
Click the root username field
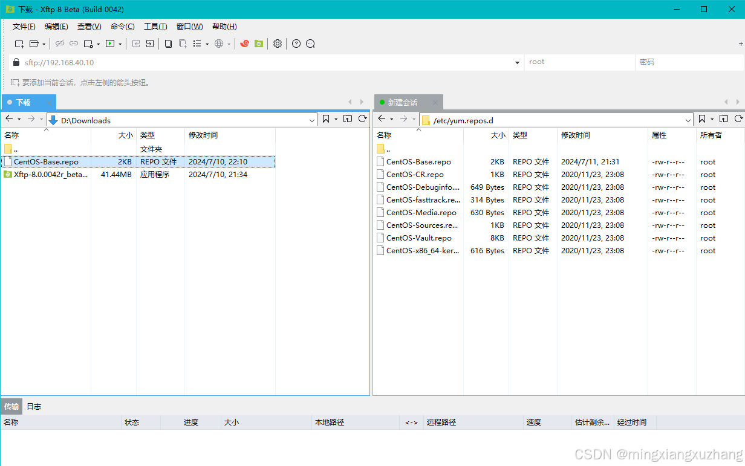(579, 62)
